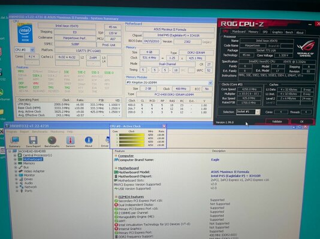
Task: Expand the Video Adapter node
Action: click(16, 171)
